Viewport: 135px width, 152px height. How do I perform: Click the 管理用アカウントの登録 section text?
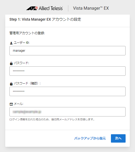(x=27, y=33)
